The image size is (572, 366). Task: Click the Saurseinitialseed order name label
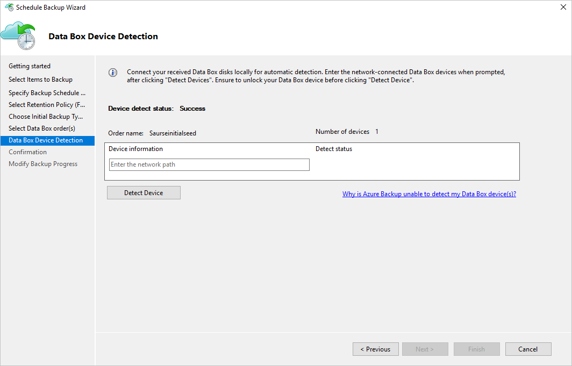tap(172, 133)
